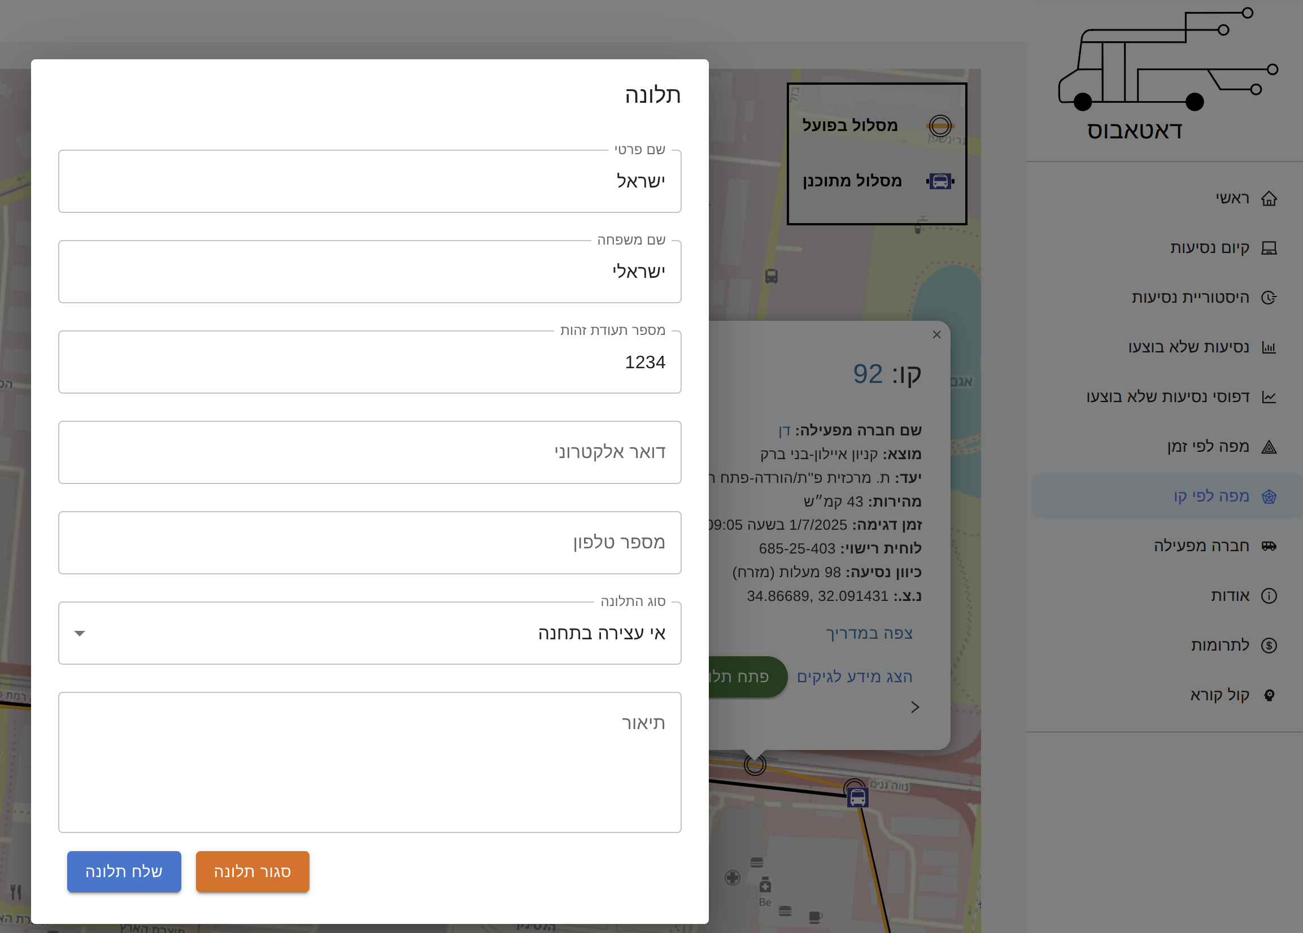Screen dimensions: 1303x933
Task: Click the info icon beside אודות
Action: click(x=1269, y=596)
